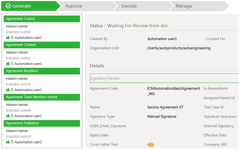Click user icon under Agreement Created

coord(12,63)
